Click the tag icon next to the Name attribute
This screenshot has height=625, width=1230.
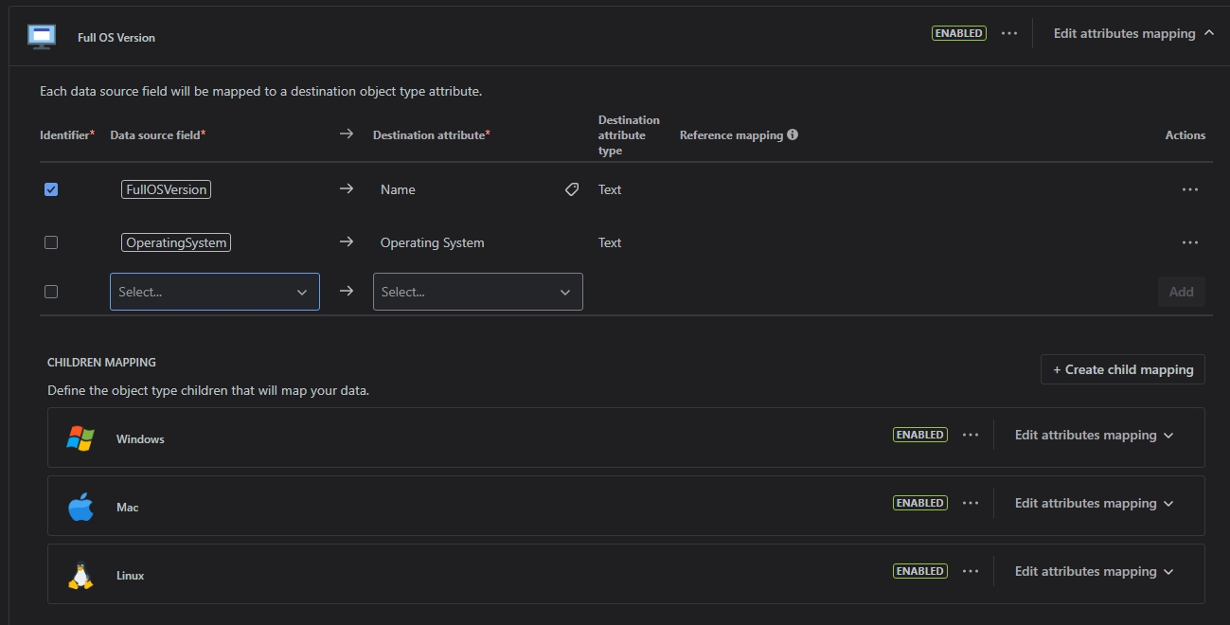[571, 189]
